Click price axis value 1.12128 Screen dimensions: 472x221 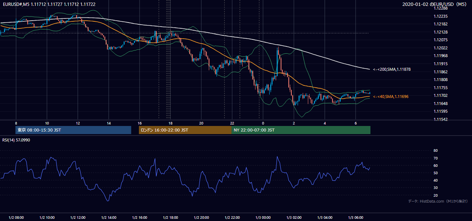pos(441,32)
